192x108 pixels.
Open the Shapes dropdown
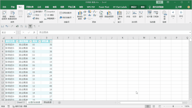pyautogui.click(x=37, y=15)
